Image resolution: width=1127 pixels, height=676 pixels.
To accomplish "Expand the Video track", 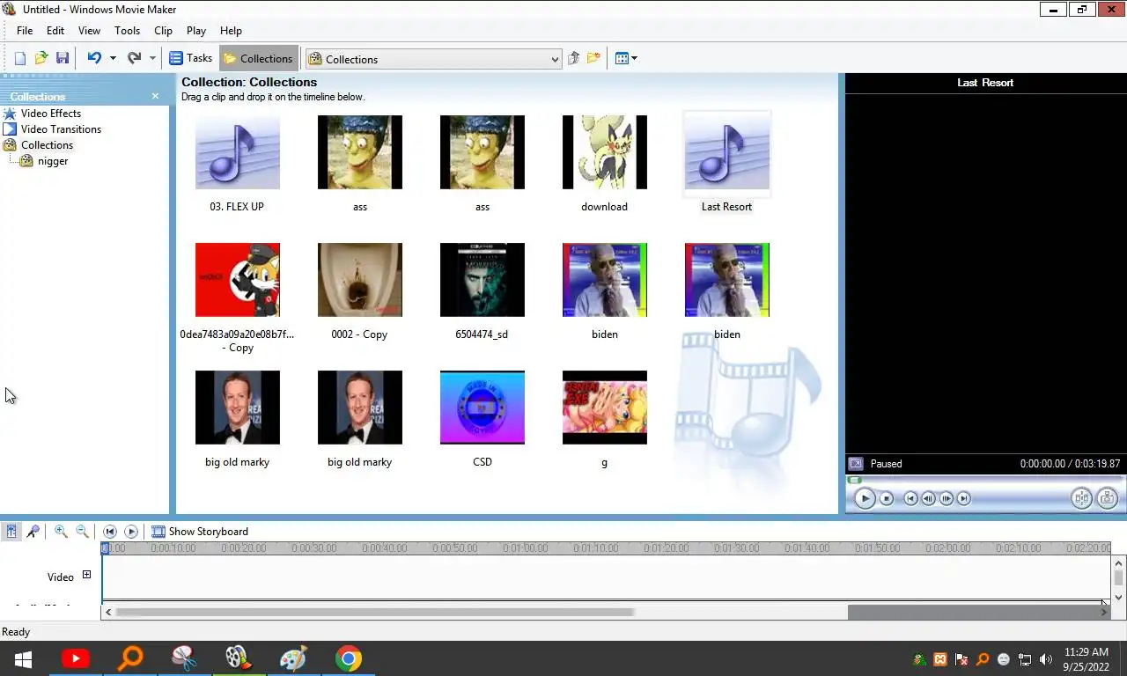I will tap(86, 575).
